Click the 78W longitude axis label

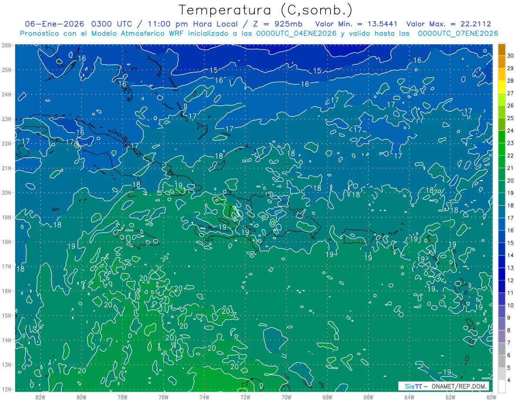pyautogui.click(x=122, y=397)
